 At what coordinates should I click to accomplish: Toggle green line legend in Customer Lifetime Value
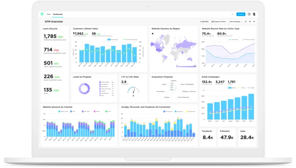coord(130,40)
